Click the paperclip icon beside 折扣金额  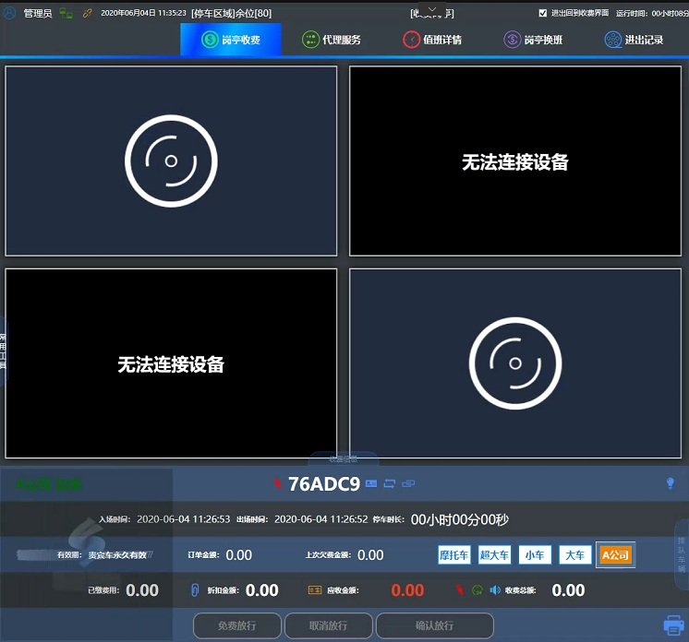195,590
